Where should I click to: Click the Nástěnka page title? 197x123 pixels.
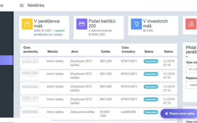pyautogui.click(x=36, y=6)
